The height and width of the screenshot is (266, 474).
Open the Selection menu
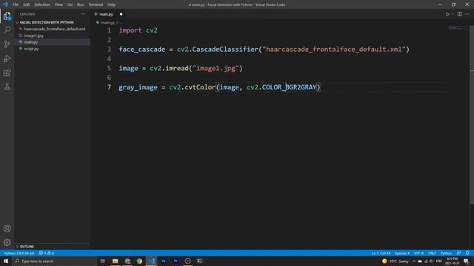pyautogui.click(x=42, y=4)
